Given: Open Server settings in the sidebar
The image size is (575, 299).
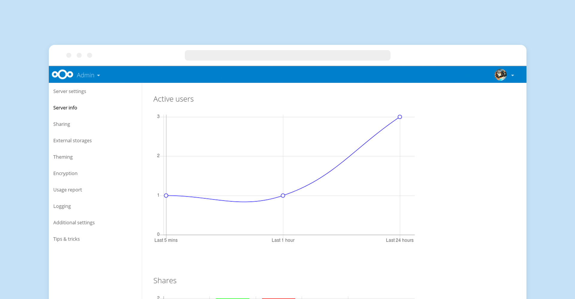Looking at the screenshot, I should [x=69, y=91].
